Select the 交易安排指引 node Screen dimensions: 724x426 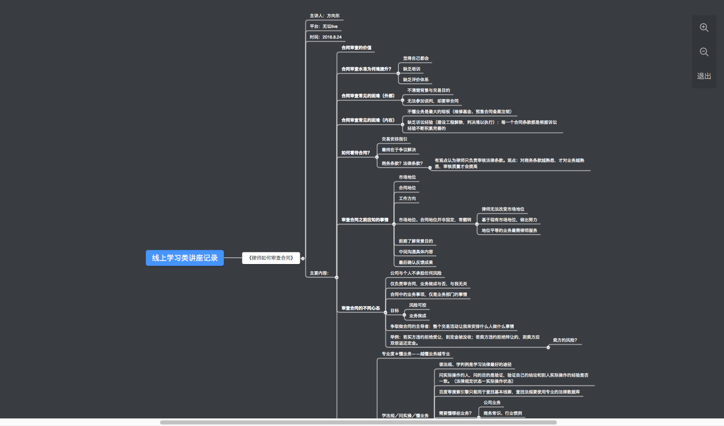394,139
